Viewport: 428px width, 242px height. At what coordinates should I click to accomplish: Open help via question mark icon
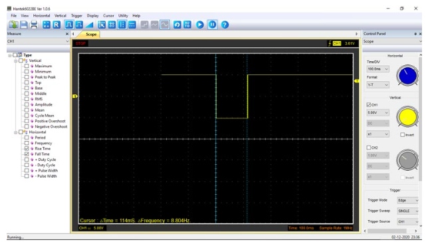click(x=225, y=25)
